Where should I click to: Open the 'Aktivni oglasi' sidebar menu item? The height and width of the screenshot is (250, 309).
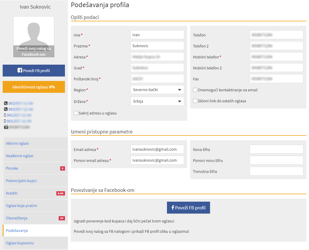(x=17, y=144)
